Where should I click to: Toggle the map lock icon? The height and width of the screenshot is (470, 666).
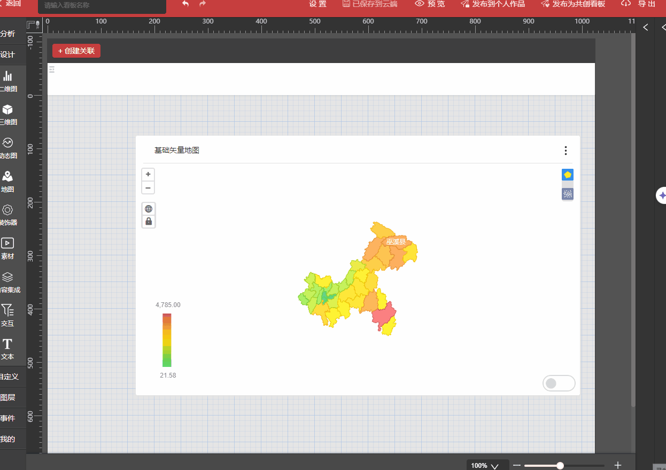(x=149, y=221)
